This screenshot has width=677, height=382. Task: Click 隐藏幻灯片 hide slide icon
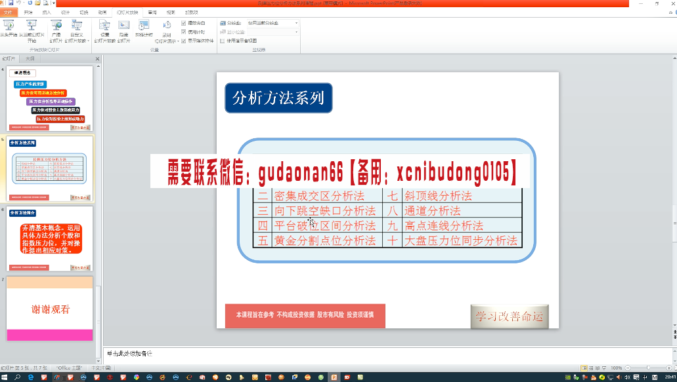pos(123,29)
